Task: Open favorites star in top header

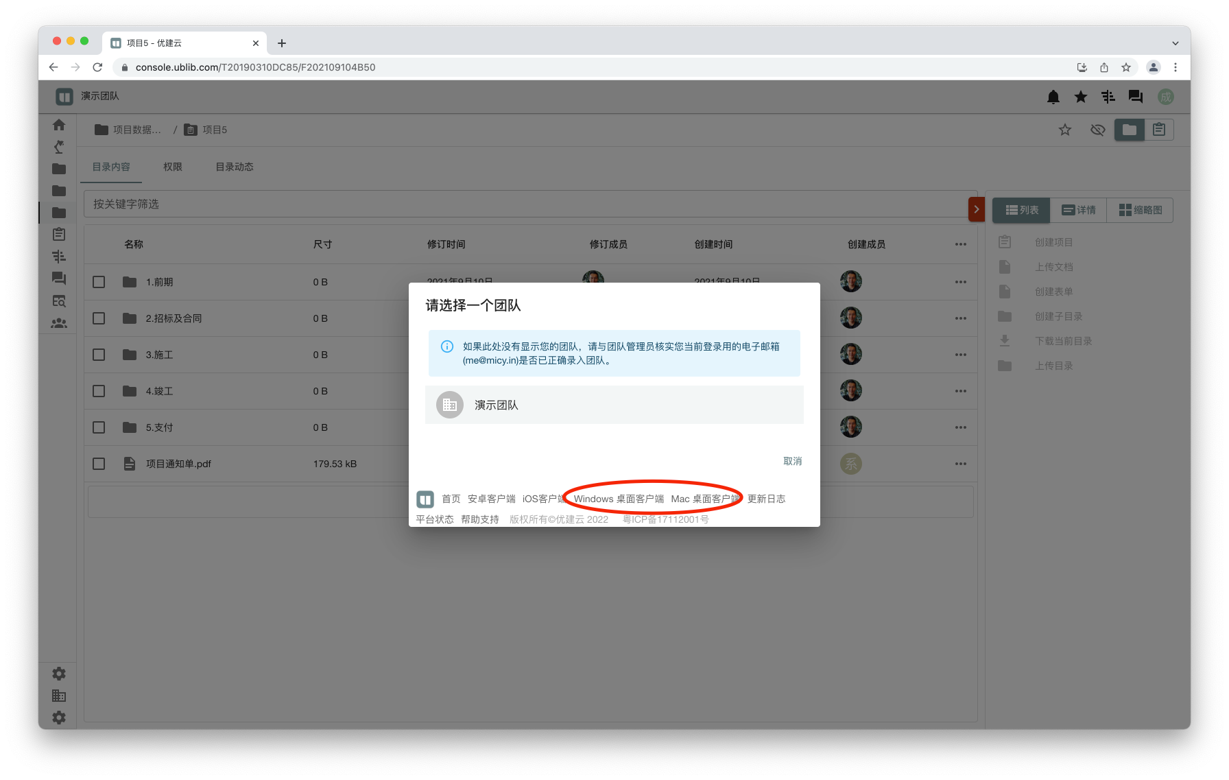Action: (1080, 97)
